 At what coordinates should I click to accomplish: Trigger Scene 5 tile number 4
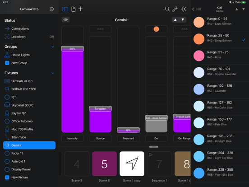[x=77, y=164]
